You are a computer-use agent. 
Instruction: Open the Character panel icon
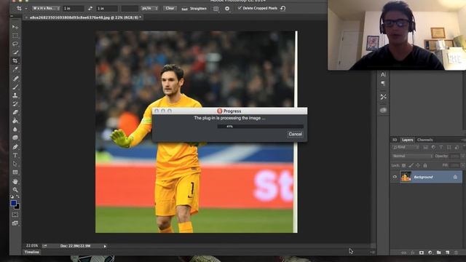383,74
